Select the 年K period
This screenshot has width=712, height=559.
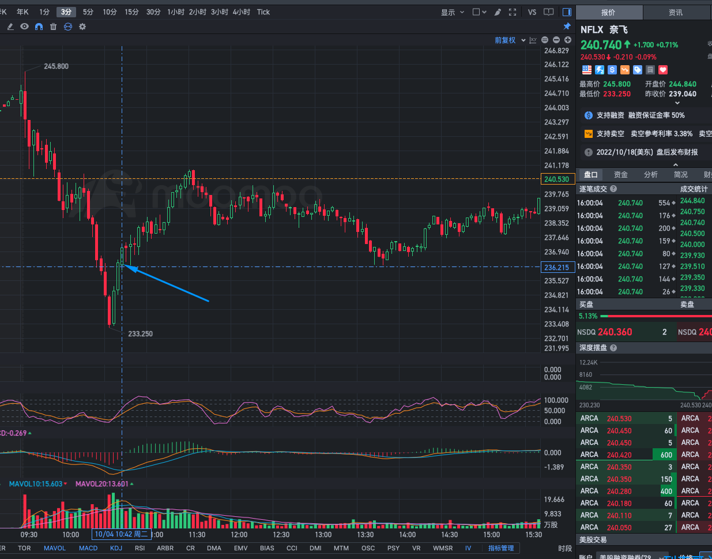22,12
